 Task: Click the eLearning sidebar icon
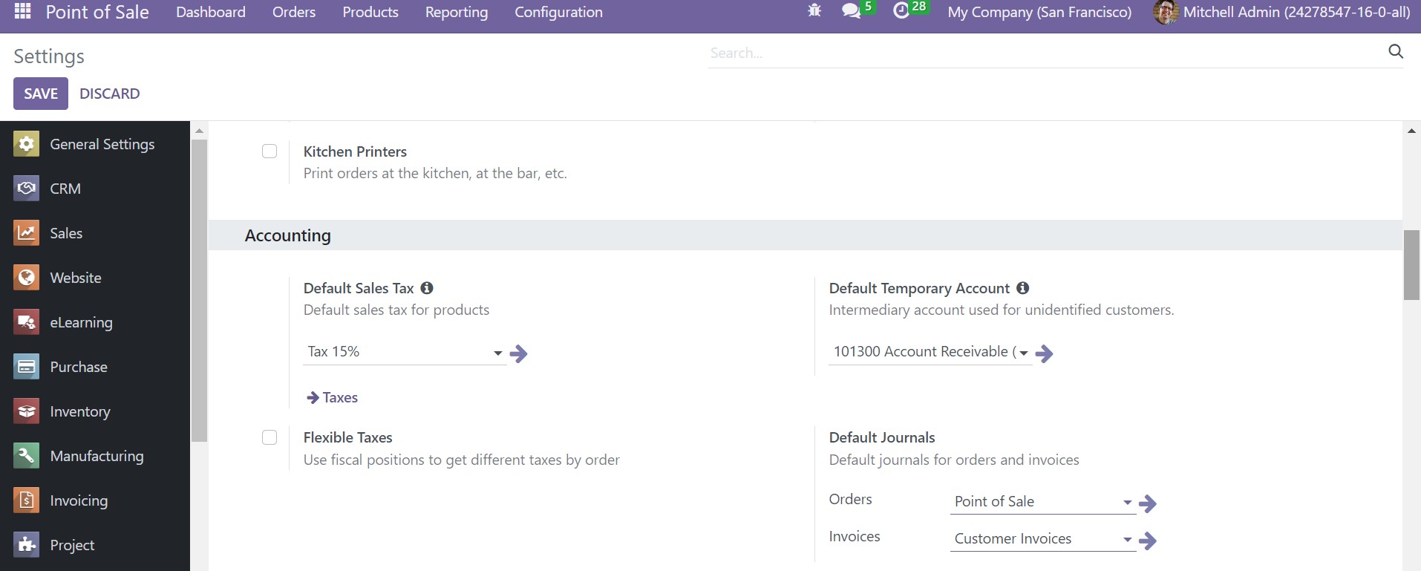pos(26,322)
